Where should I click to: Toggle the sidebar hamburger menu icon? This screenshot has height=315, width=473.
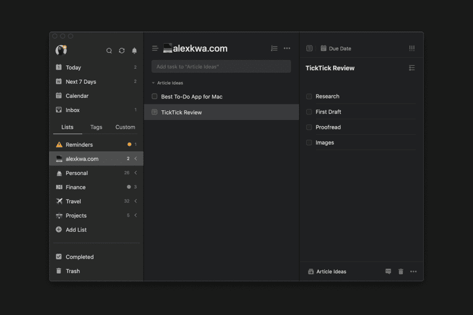tap(155, 48)
